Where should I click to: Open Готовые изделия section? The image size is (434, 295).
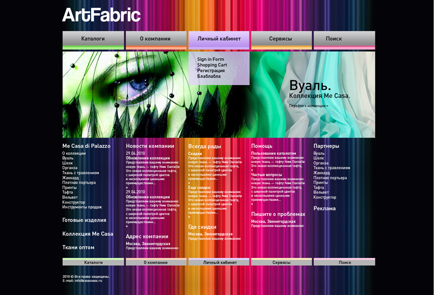click(x=84, y=220)
